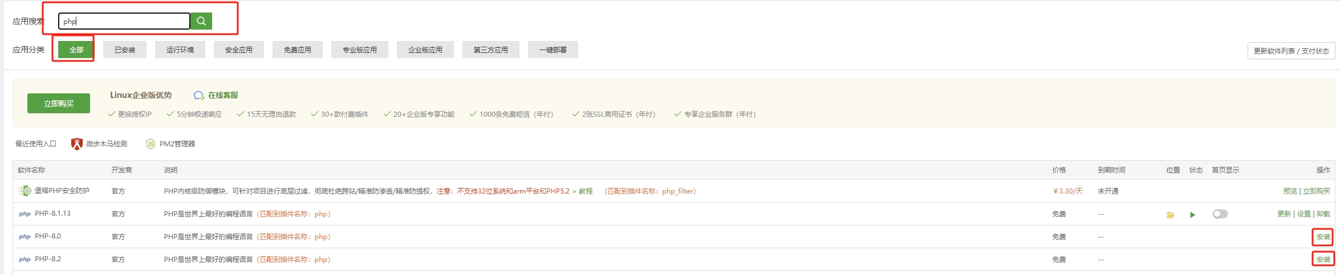1340x275 pixels.
Task: Click 卸载 link for PHP-8.1.13
Action: [x=1323, y=214]
